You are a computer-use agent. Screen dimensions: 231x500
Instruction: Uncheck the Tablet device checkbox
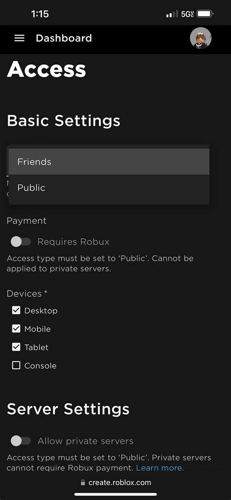pos(16,347)
